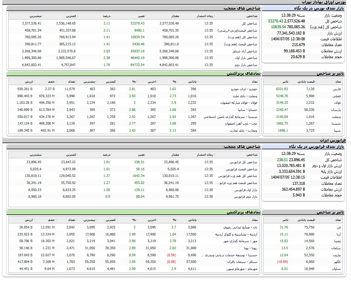Click Farabourse trade value 363,454.897 B
The height and width of the screenshot is (282, 351).
tap(293, 189)
